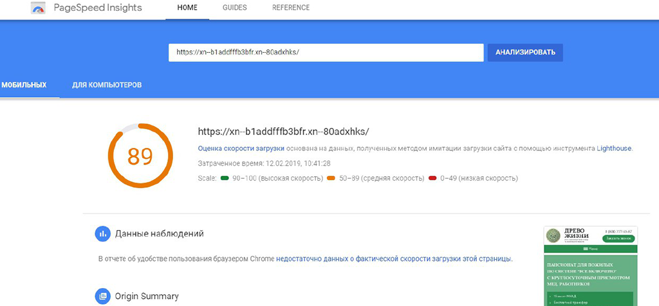
Task: Click the Древо Жизни logo in the page preview
Action: point(553,235)
